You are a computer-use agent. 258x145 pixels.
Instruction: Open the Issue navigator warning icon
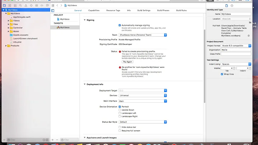pyautogui.click(x=26, y=5)
